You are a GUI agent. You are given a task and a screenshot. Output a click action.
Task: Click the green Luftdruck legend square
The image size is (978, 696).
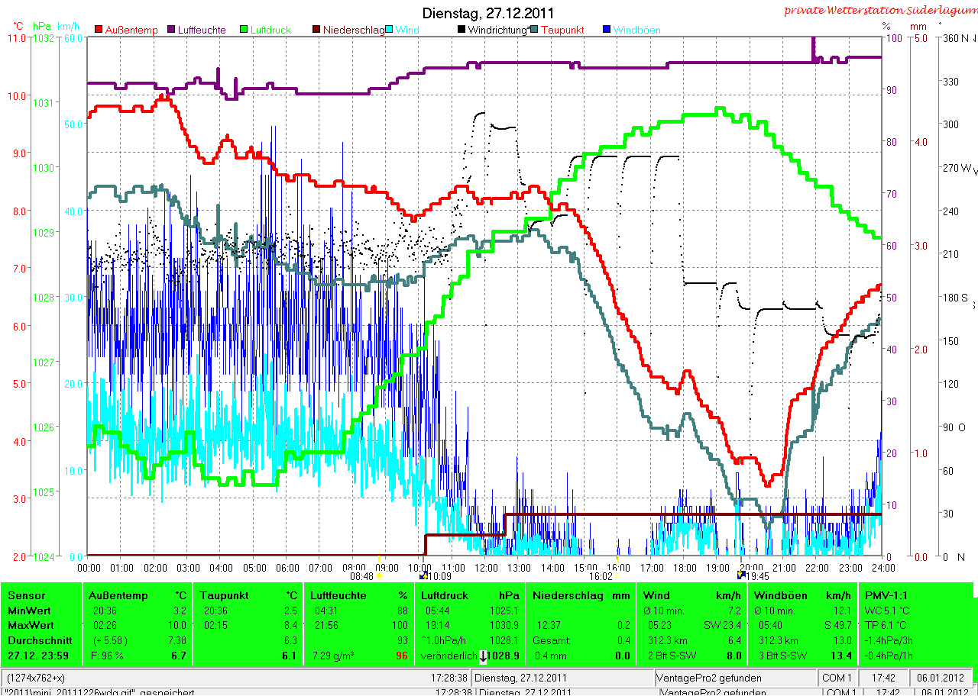pos(244,30)
